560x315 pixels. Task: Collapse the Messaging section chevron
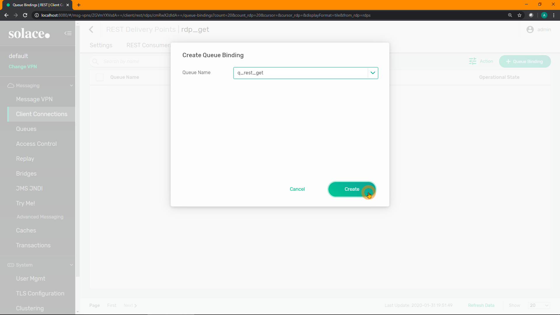[x=71, y=85]
